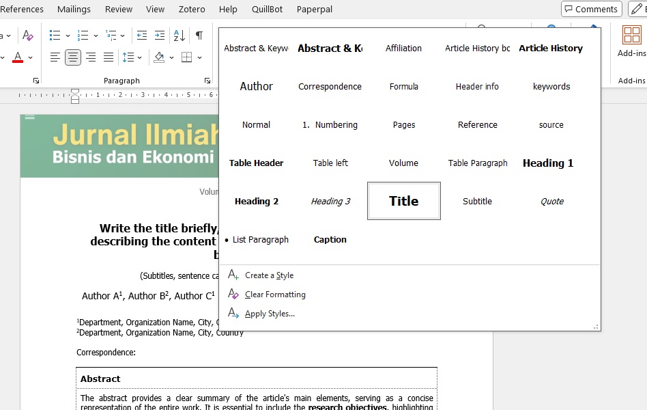The height and width of the screenshot is (410, 647).
Task: Select the Formula style
Action: click(x=403, y=86)
